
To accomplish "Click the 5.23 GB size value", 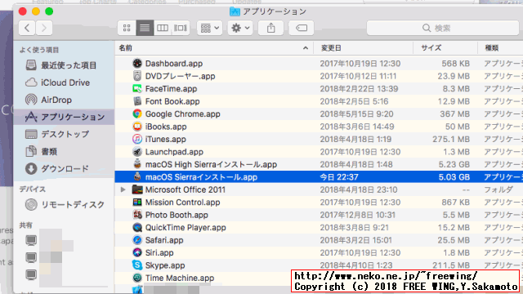I will [454, 164].
